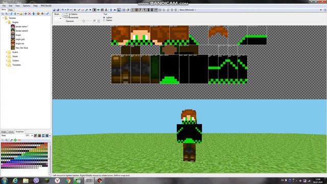Viewport: 327px width, 184px height.
Task: Expand the Soldiers folder
Action: (x=7, y=60)
